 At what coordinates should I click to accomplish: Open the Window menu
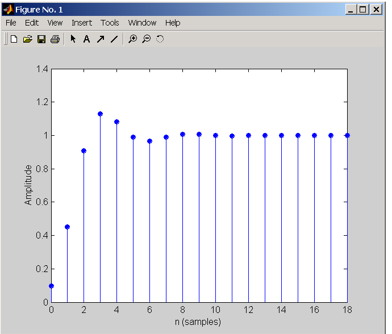[142, 23]
